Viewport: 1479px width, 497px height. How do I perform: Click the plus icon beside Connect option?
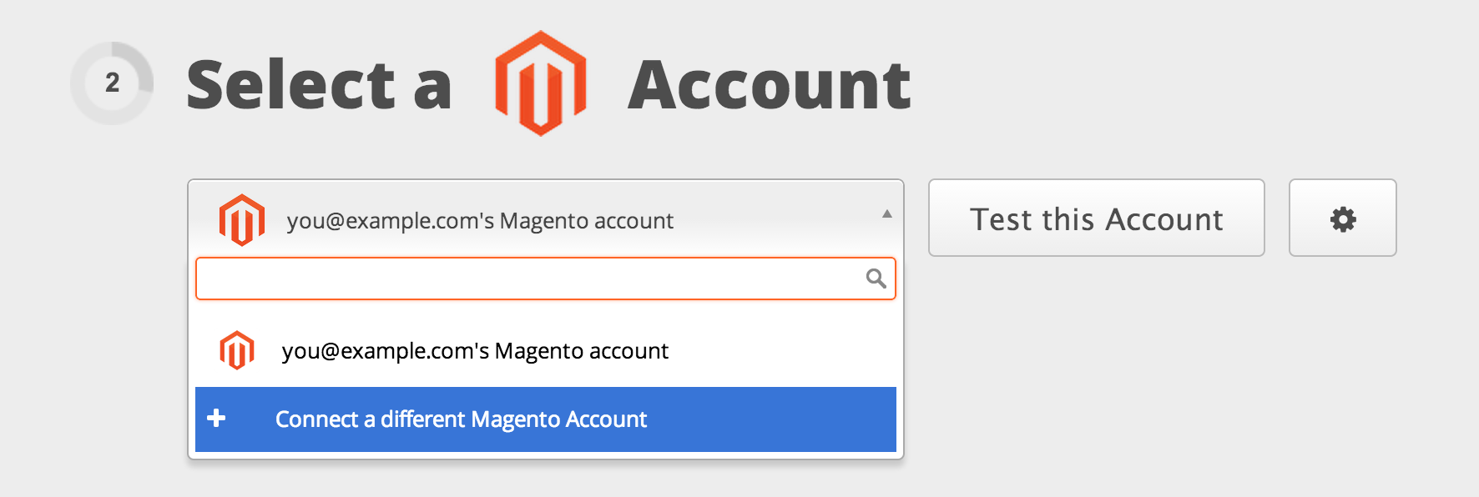point(216,418)
